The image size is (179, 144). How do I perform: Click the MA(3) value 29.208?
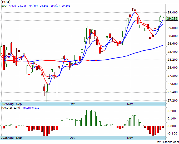22,6
